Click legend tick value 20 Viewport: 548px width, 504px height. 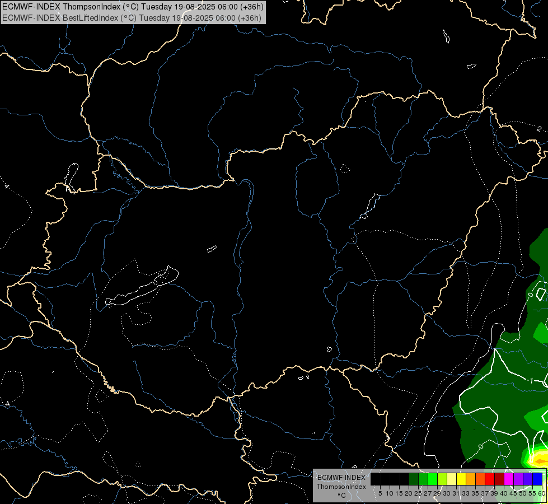409,493
